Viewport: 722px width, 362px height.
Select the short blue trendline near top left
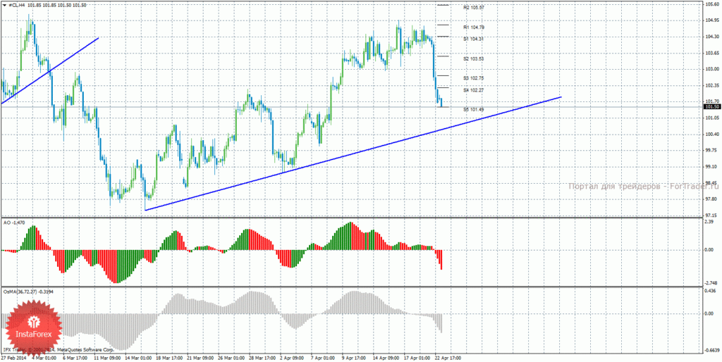(50, 71)
